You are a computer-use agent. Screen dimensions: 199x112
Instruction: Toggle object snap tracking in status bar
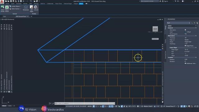point(110,106)
